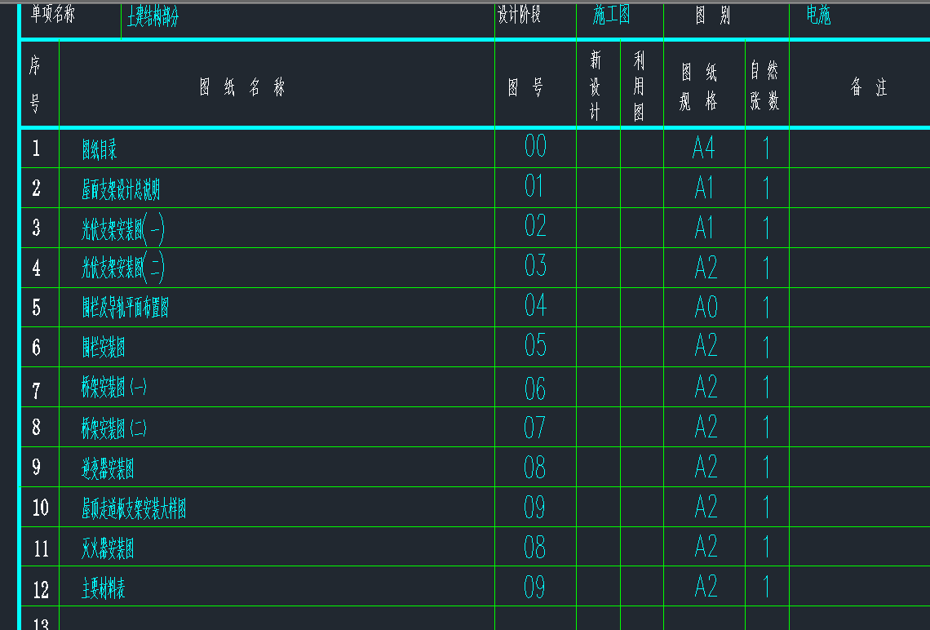The image size is (930, 630).
Task: Select drawing number 05 in row 6
Action: (535, 346)
